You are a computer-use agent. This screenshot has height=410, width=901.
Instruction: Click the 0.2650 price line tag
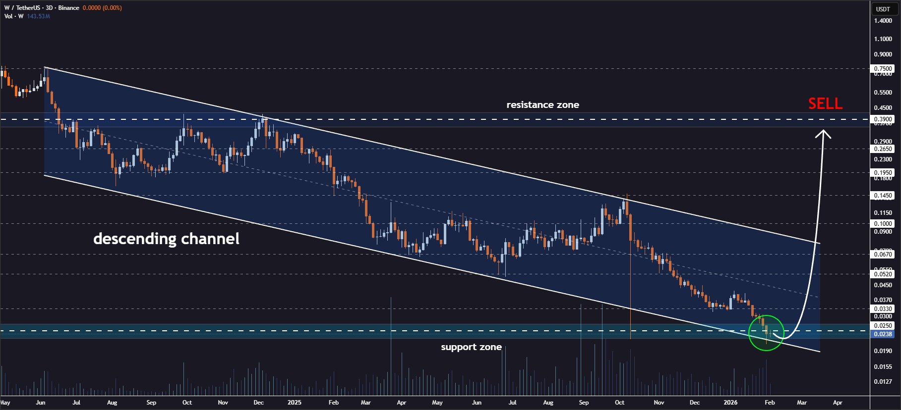[883, 149]
